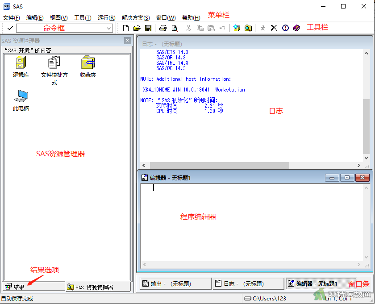Click 'NOTE: Additional host information:' in the log
The height and width of the screenshot is (304, 375).
(x=186, y=79)
